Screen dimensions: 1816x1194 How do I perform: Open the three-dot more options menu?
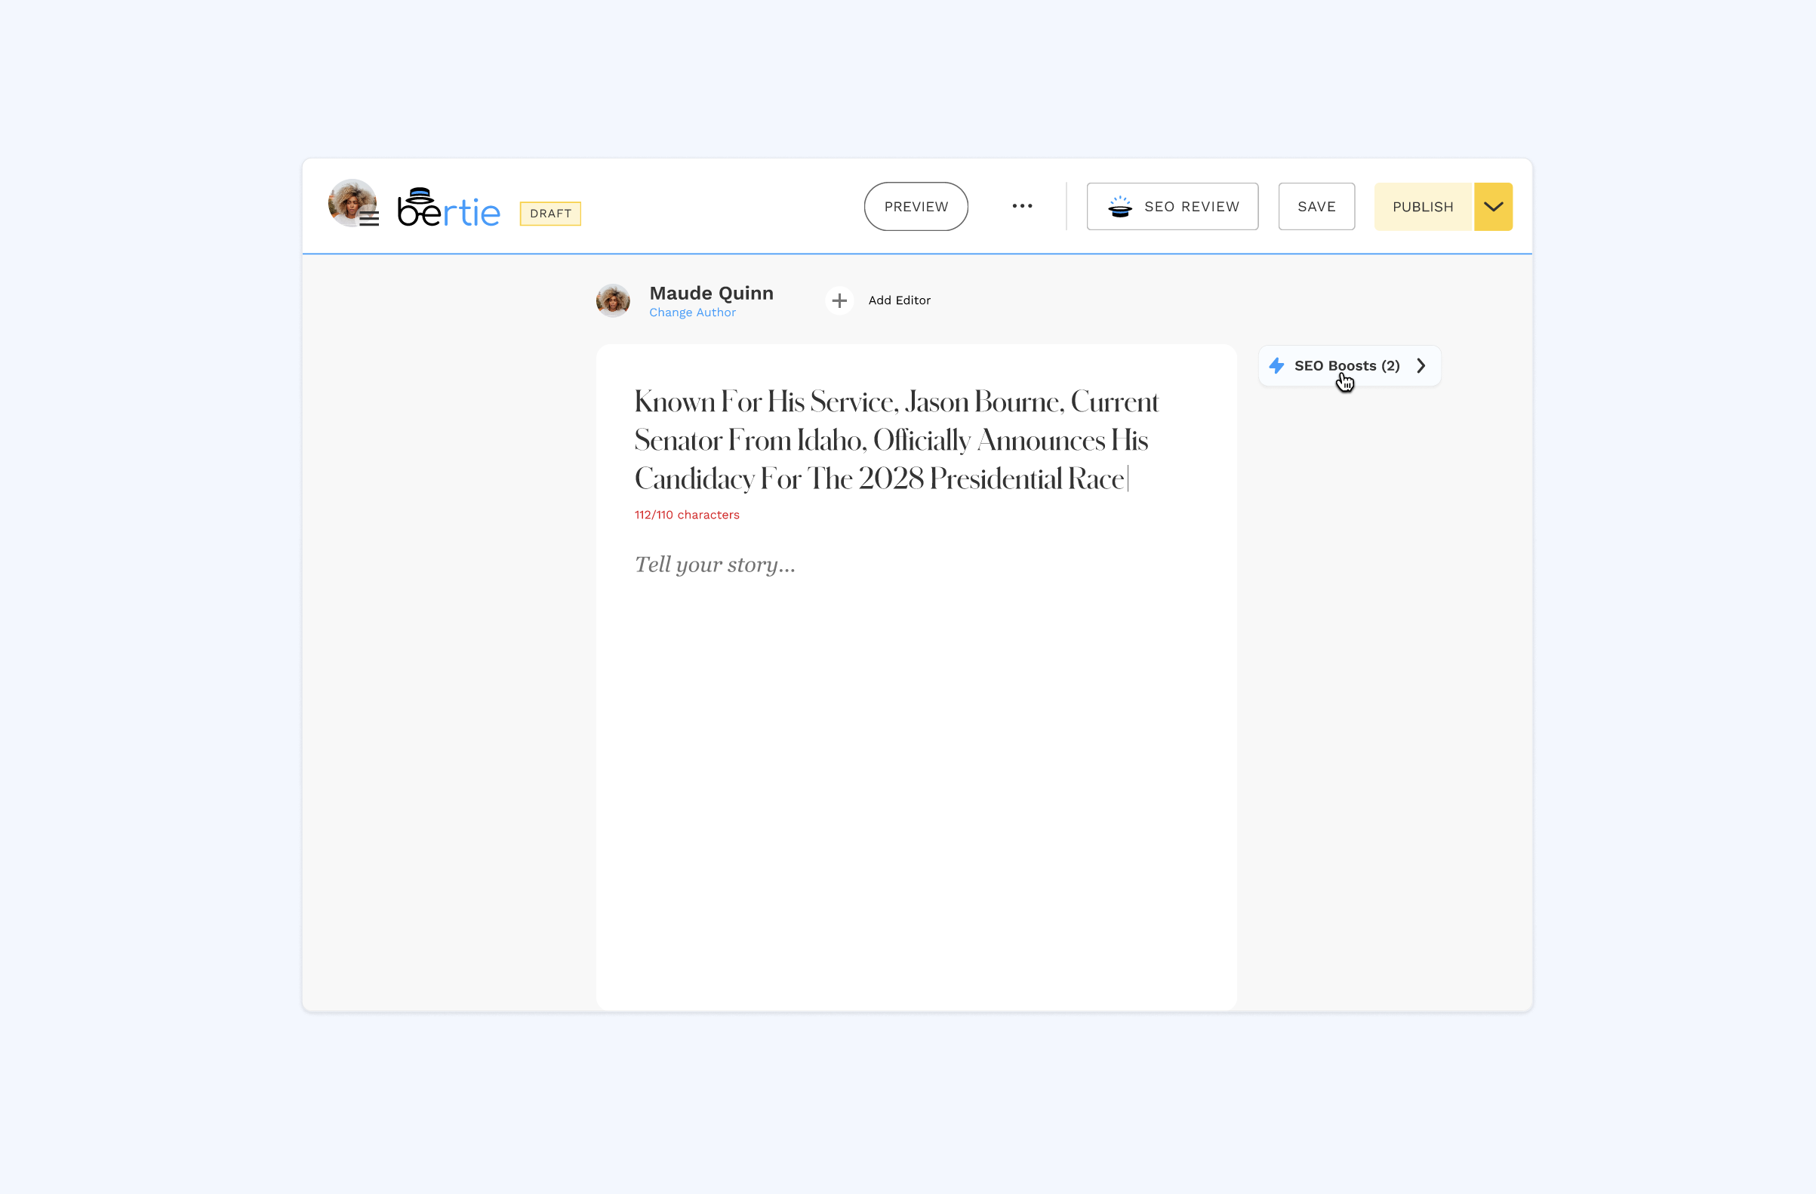tap(1022, 206)
